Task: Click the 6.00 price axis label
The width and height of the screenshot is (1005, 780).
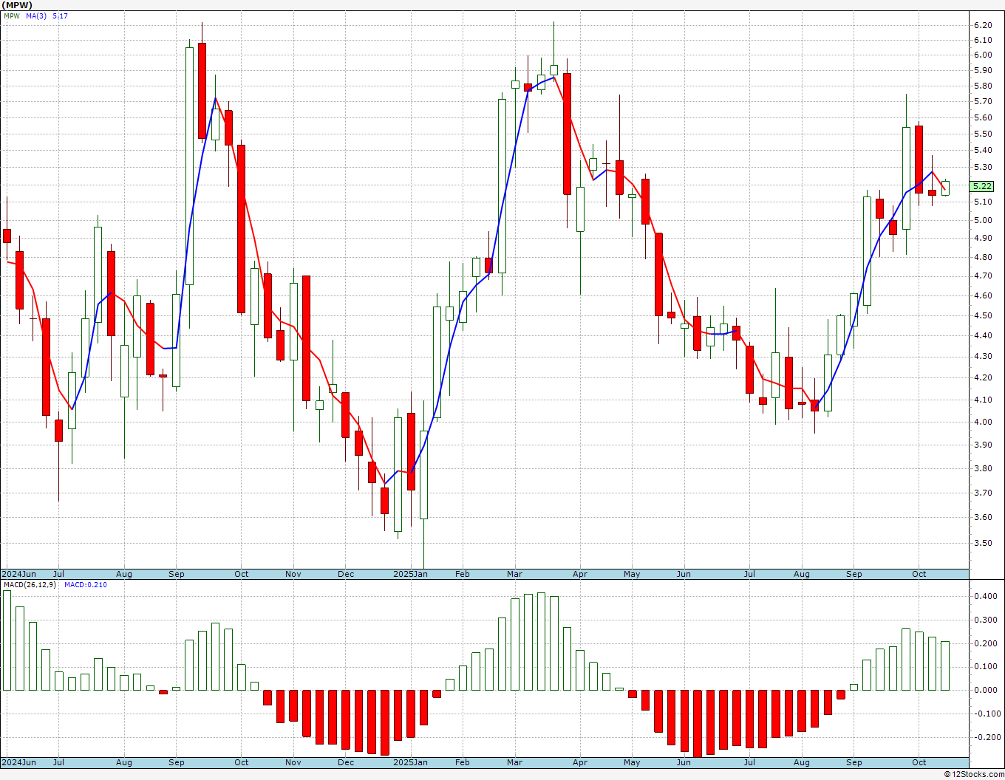Action: point(983,55)
